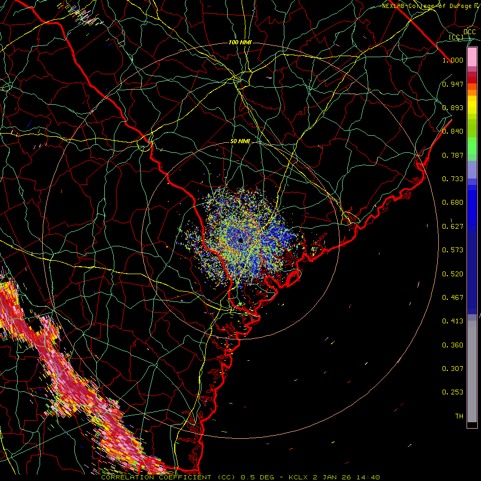This screenshot has height=481, width=481.
Task: Pick the yellow segment of the color bar
Action: coord(472,105)
